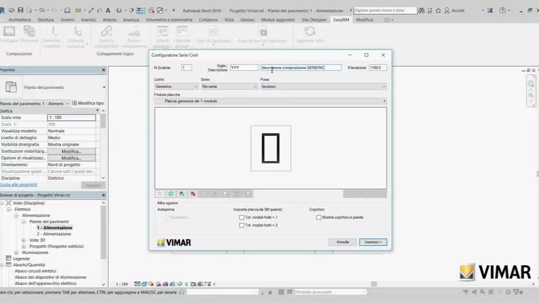Click Modifica button for Opzioni di visualizzazione
The height and width of the screenshot is (303, 539).
point(72,158)
